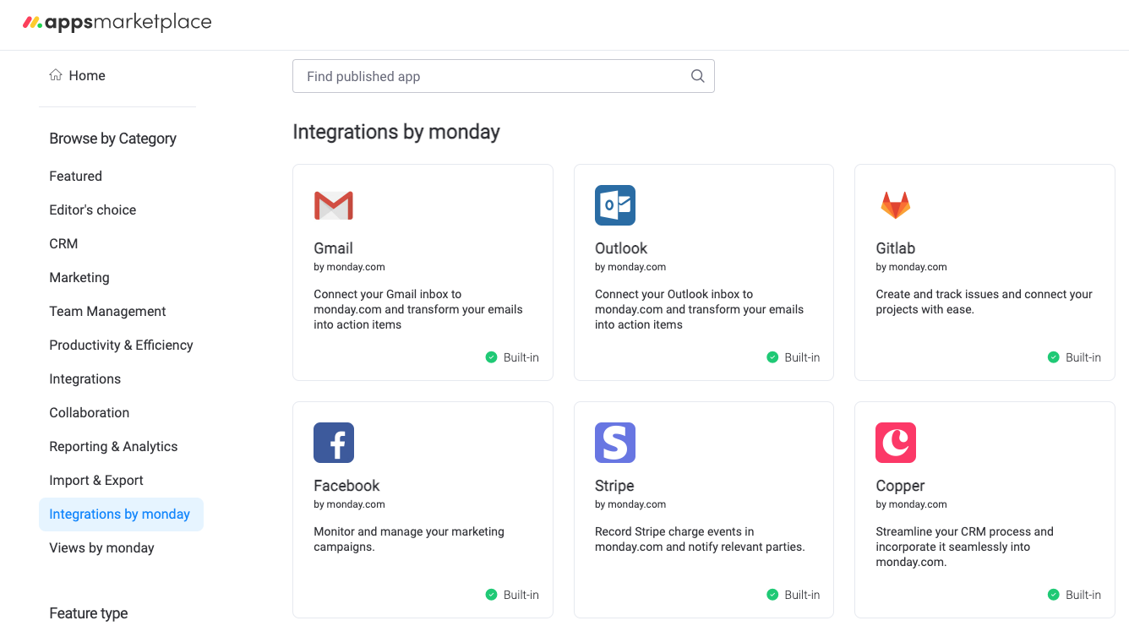The height and width of the screenshot is (626, 1129).
Task: Open Views by monday category
Action: tap(101, 547)
